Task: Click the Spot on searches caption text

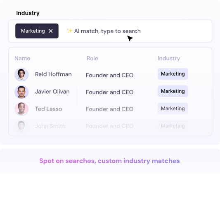Action: click(x=109, y=161)
